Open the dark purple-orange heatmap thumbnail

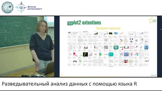tap(126, 61)
